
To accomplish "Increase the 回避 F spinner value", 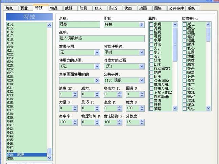I will (x=142, y=93).
